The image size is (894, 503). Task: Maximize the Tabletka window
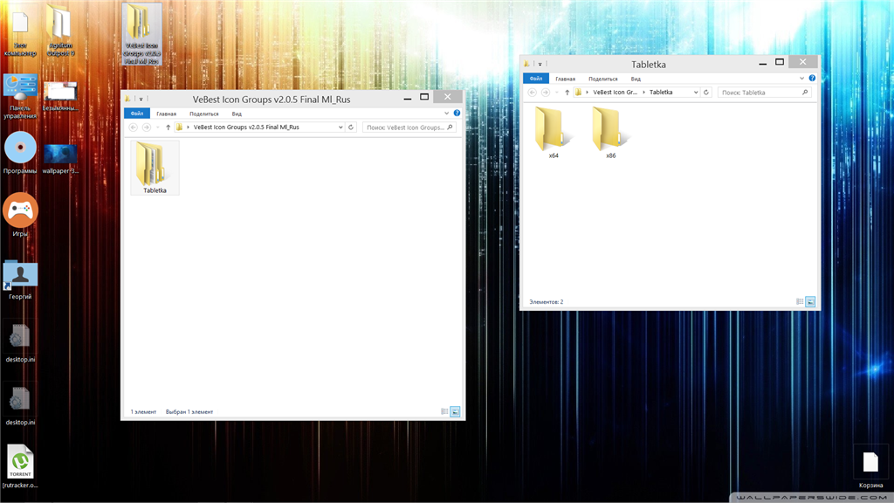point(780,62)
